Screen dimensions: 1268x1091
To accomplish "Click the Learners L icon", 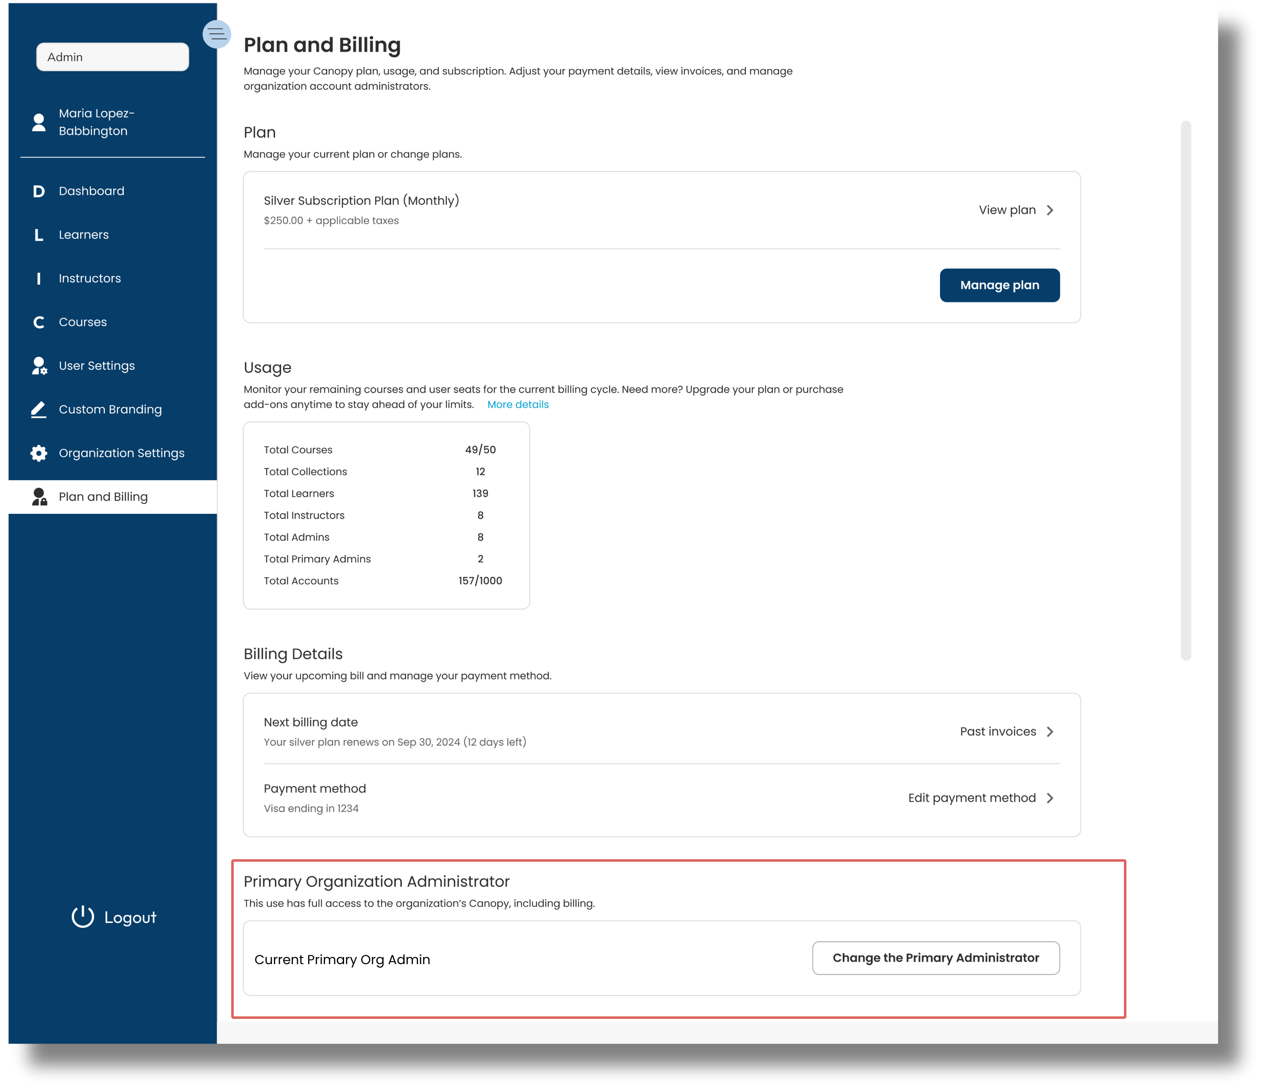I will 38,235.
